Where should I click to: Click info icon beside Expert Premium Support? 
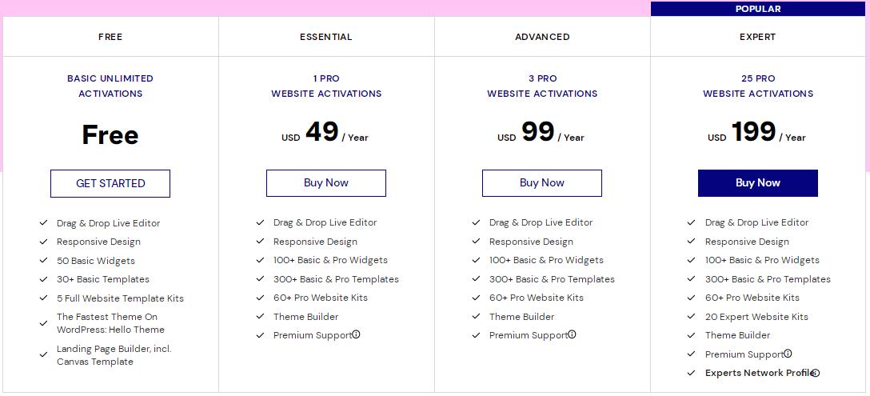coord(788,354)
